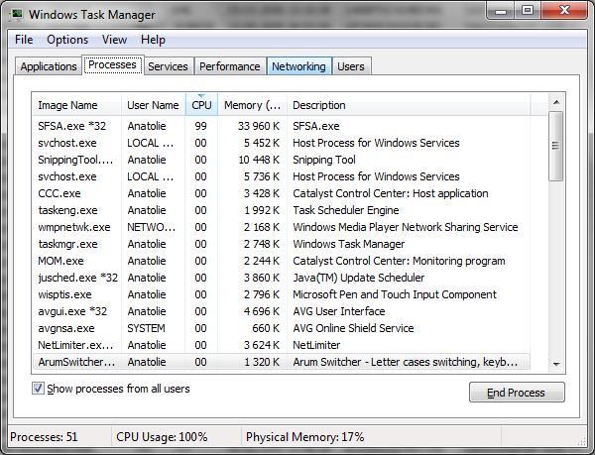Click the scrollbar up arrow
This screenshot has height=455, width=595.
click(556, 102)
